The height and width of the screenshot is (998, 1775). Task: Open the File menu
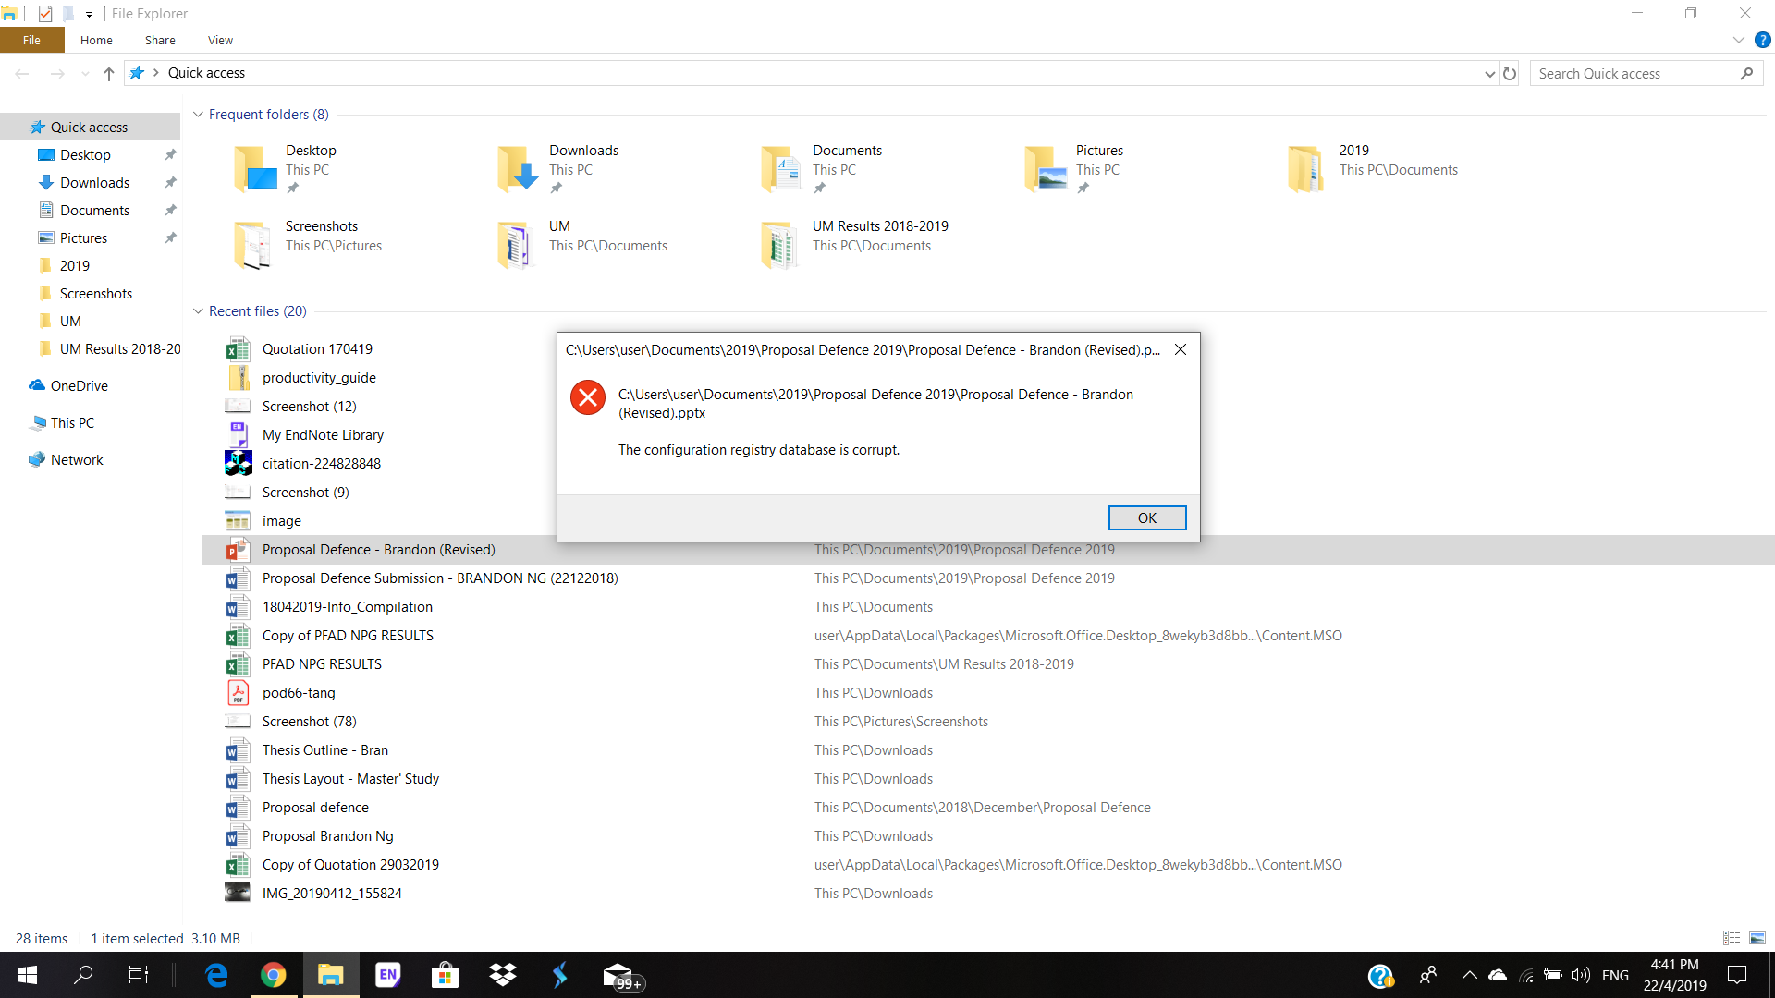[x=31, y=40]
